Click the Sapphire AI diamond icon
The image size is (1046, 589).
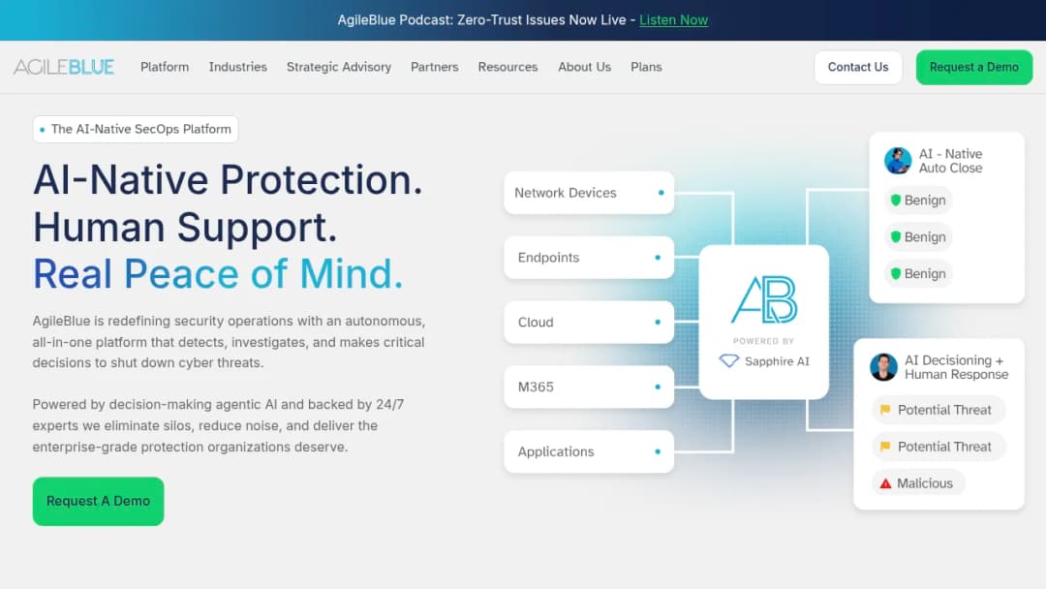pyautogui.click(x=728, y=361)
